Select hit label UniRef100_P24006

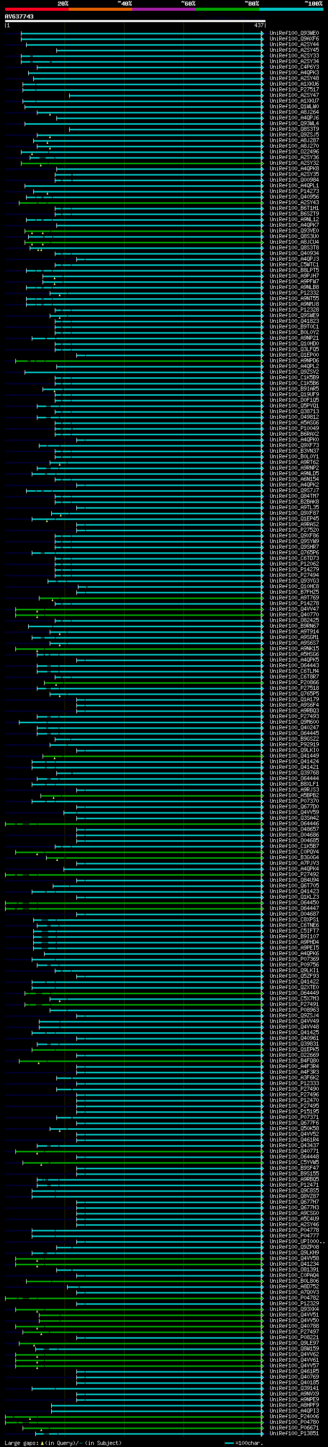(x=294, y=1416)
